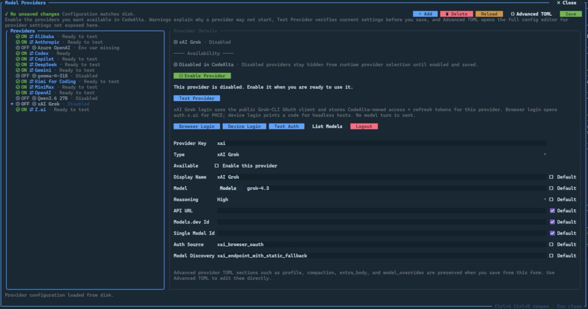Image resolution: width=588 pixels, height=309 pixels.
Task: Click the + Add button
Action: click(x=425, y=14)
